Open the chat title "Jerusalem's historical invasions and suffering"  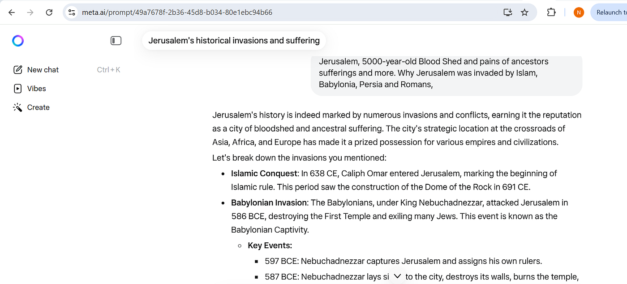pos(234,41)
